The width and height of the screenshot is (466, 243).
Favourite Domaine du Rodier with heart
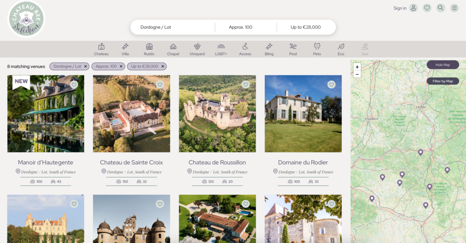(331, 85)
